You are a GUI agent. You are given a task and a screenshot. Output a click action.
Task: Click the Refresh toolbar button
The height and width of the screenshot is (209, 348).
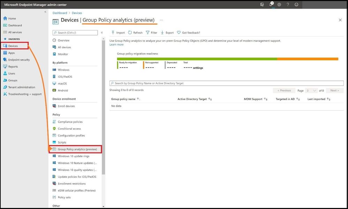coord(135,33)
